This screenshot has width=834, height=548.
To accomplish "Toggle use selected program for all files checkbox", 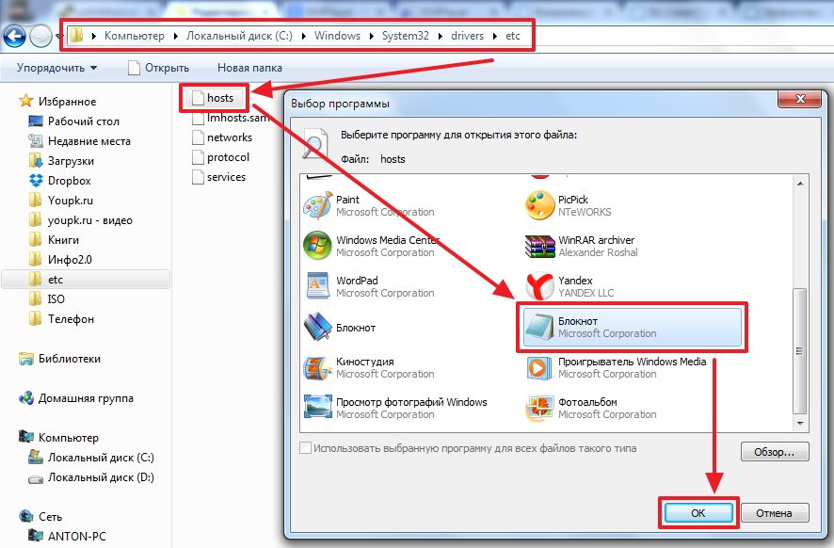I will coord(305,449).
